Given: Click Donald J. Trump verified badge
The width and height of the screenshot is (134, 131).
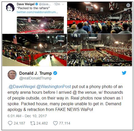Looking at the screenshot, I should point(55,73).
